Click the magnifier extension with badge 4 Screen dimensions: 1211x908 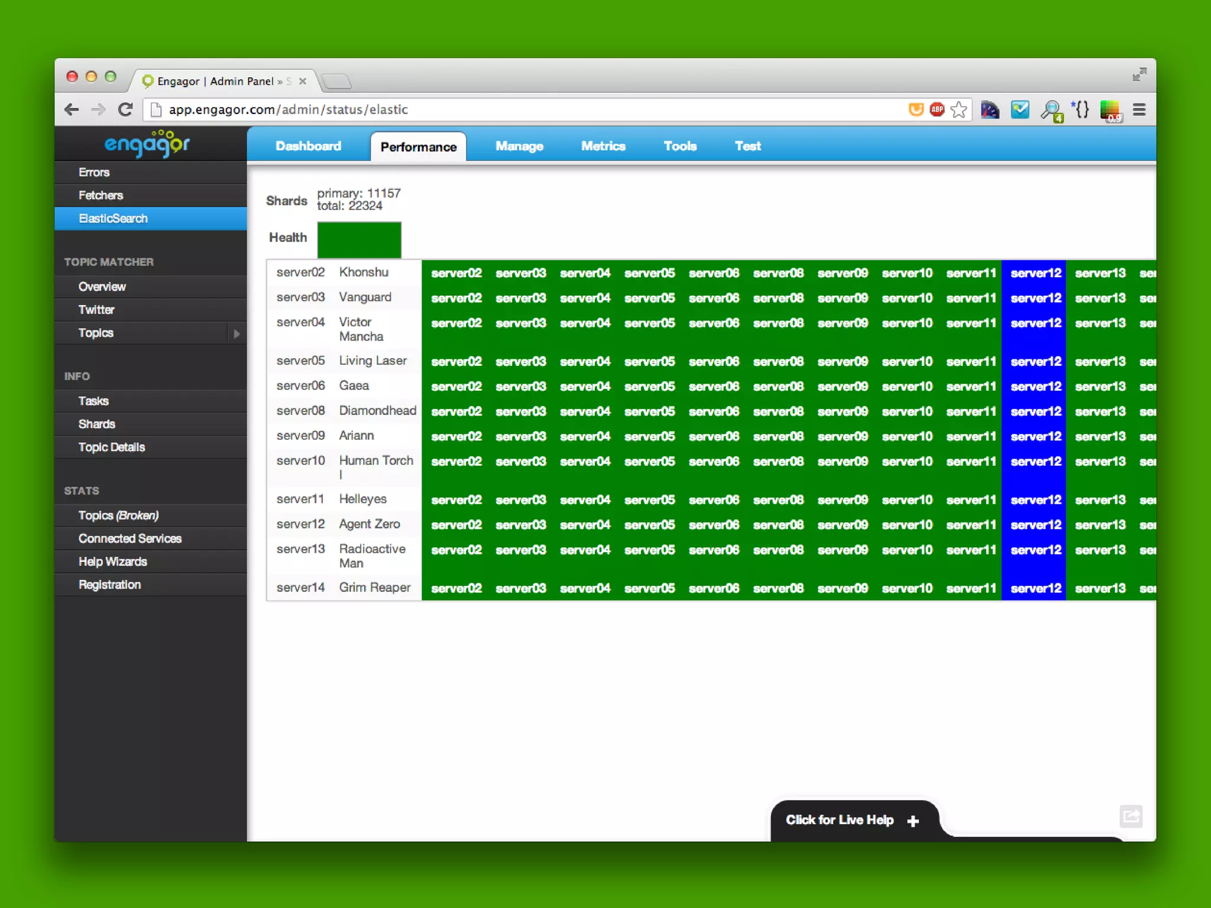click(x=1051, y=111)
